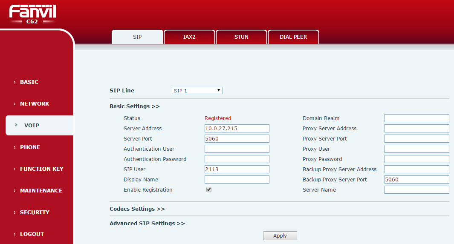The width and height of the screenshot is (454, 244).
Task: Go to the DIAL PEER tab
Action: pos(293,37)
